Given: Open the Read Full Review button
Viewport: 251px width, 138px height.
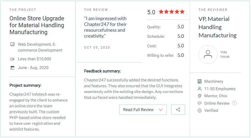Looking at the screenshot, I should [138, 110].
